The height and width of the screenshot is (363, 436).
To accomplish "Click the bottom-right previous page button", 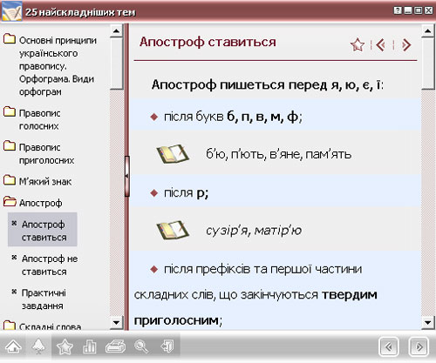I will pos(389,346).
